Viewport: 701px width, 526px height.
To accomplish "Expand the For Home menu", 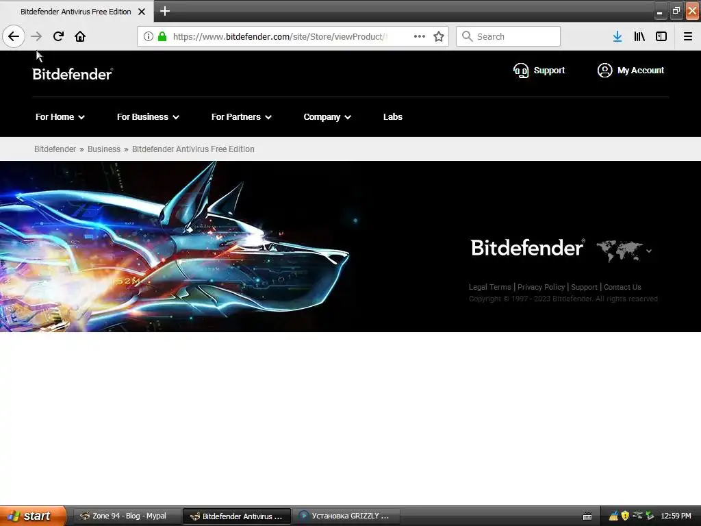I will [x=60, y=116].
